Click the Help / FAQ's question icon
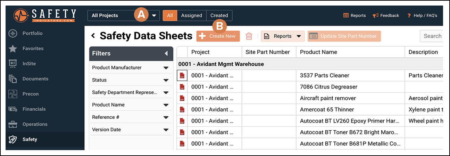Viewport: 450px width, 156px height. tap(409, 16)
